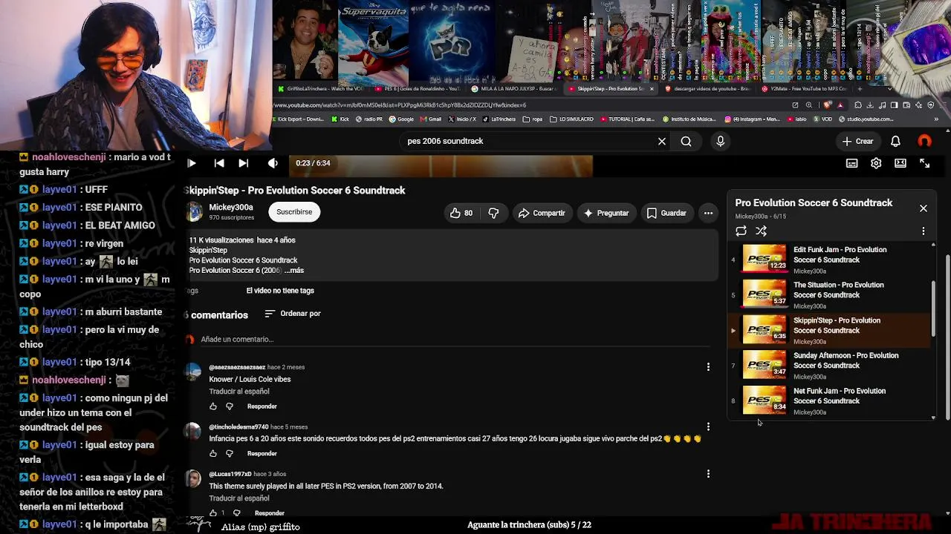The height and width of the screenshot is (534, 951).
Task: Toggle playlist loop
Action: (x=741, y=231)
